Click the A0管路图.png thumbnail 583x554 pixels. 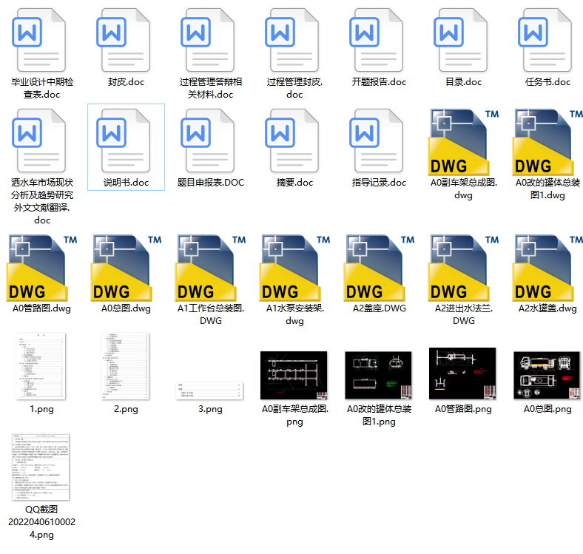point(463,374)
